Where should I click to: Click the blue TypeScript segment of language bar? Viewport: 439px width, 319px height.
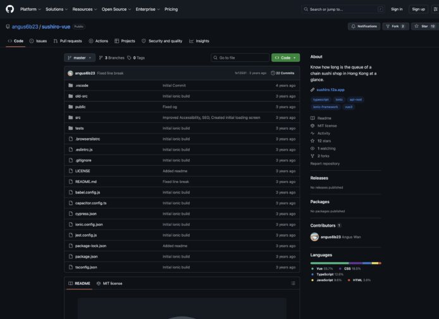click(x=367, y=263)
